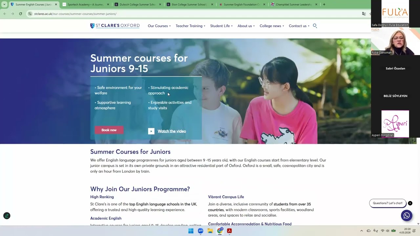
Task: Open clock and date in taskbar
Action: (405, 231)
